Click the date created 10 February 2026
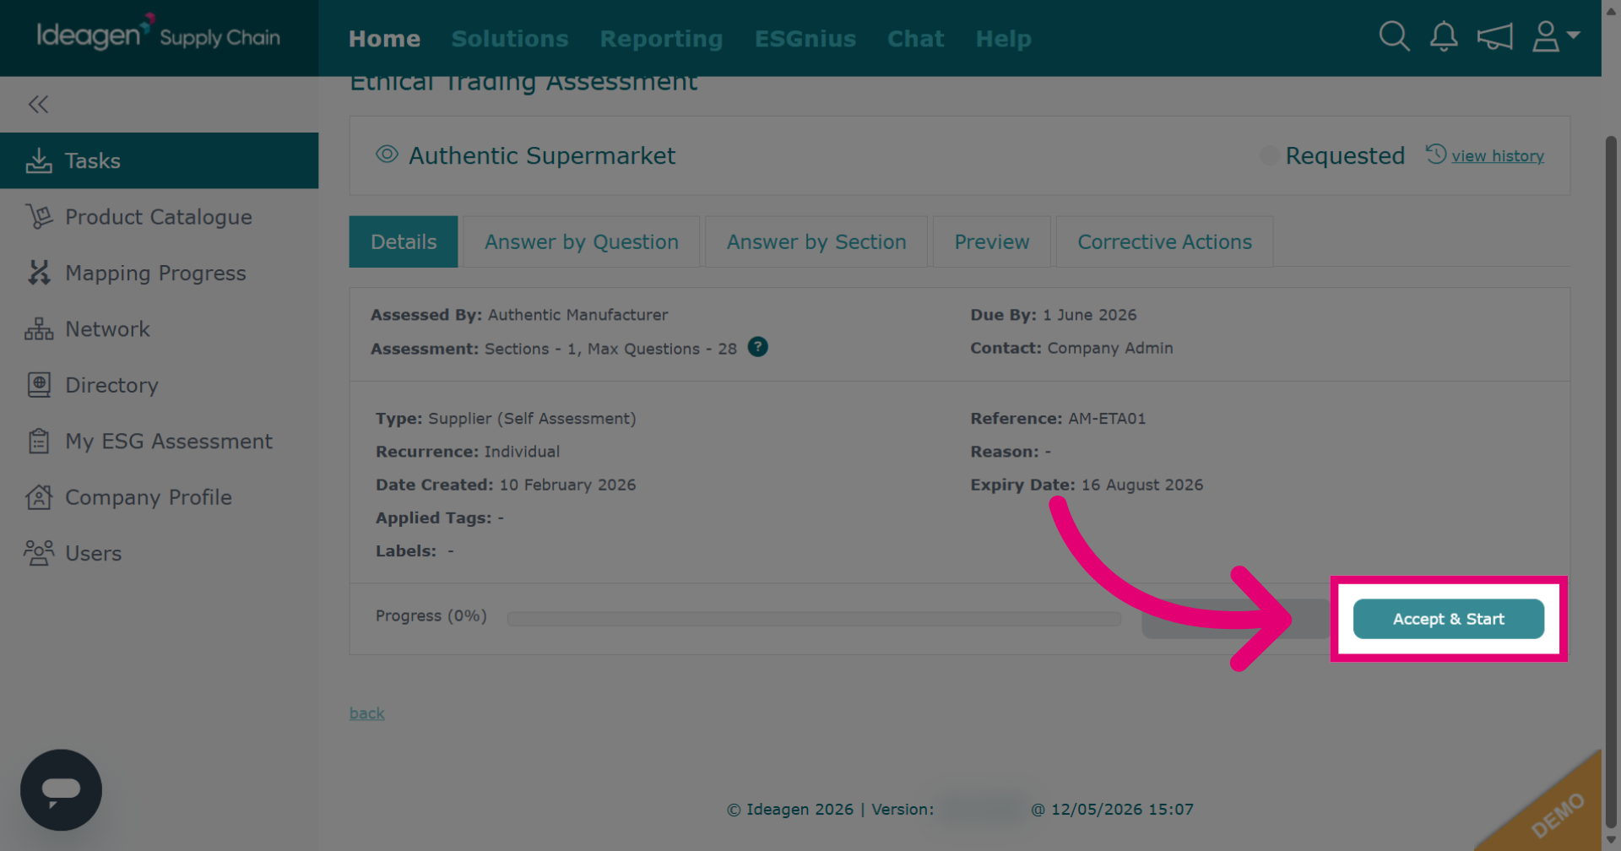The width and height of the screenshot is (1621, 851). pos(567,485)
